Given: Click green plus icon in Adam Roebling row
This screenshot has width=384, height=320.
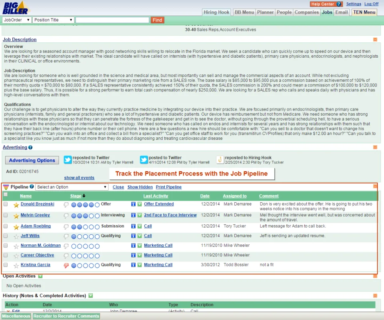Looking at the screenshot, I should click(x=140, y=226).
